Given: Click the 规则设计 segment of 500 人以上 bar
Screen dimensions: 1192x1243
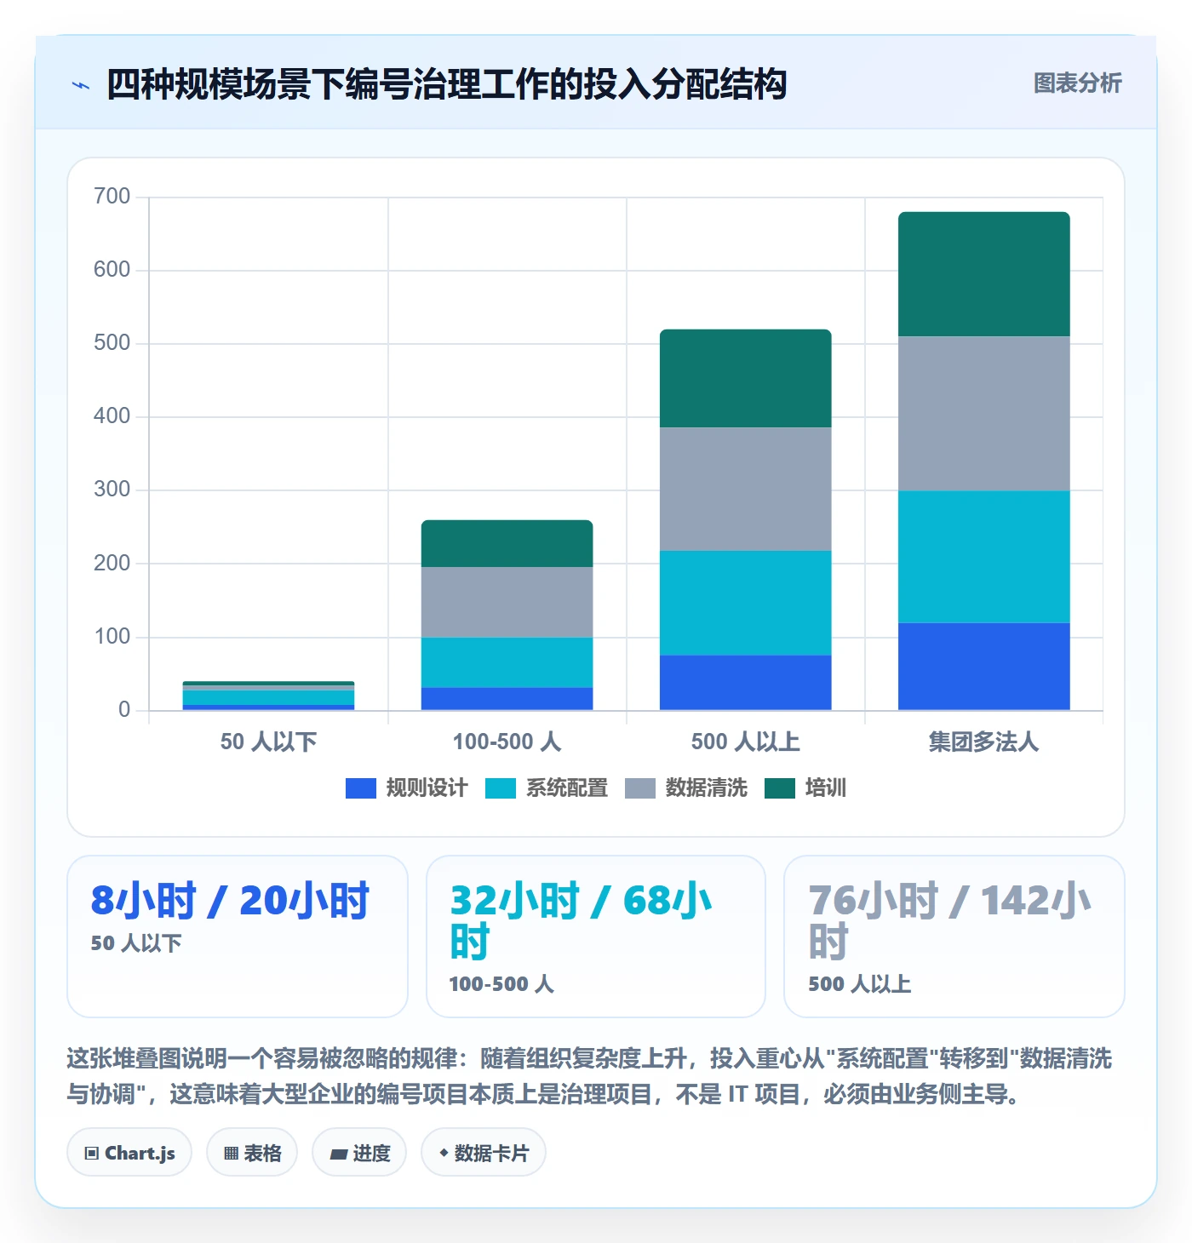Looking at the screenshot, I should point(746,683).
